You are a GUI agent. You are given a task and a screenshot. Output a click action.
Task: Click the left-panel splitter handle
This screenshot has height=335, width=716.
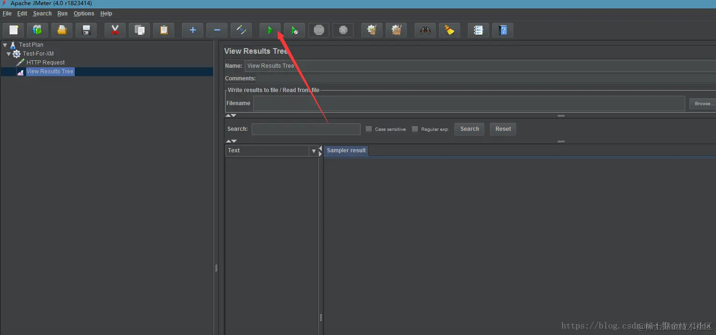coord(216,268)
